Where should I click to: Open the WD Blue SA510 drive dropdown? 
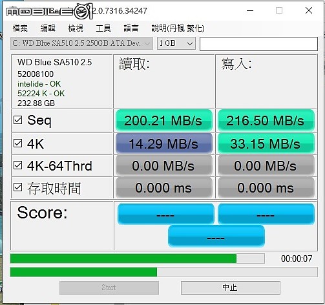click(81, 43)
